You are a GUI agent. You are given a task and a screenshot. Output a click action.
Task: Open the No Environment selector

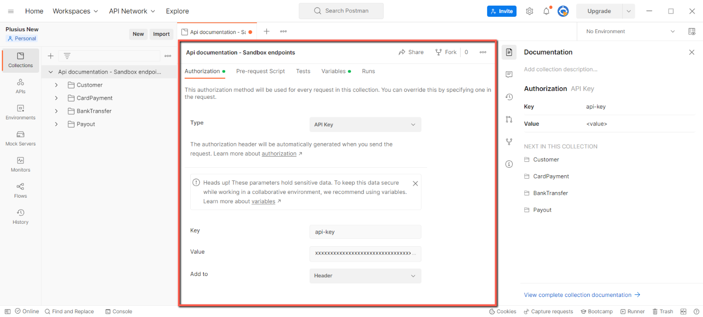pos(630,31)
